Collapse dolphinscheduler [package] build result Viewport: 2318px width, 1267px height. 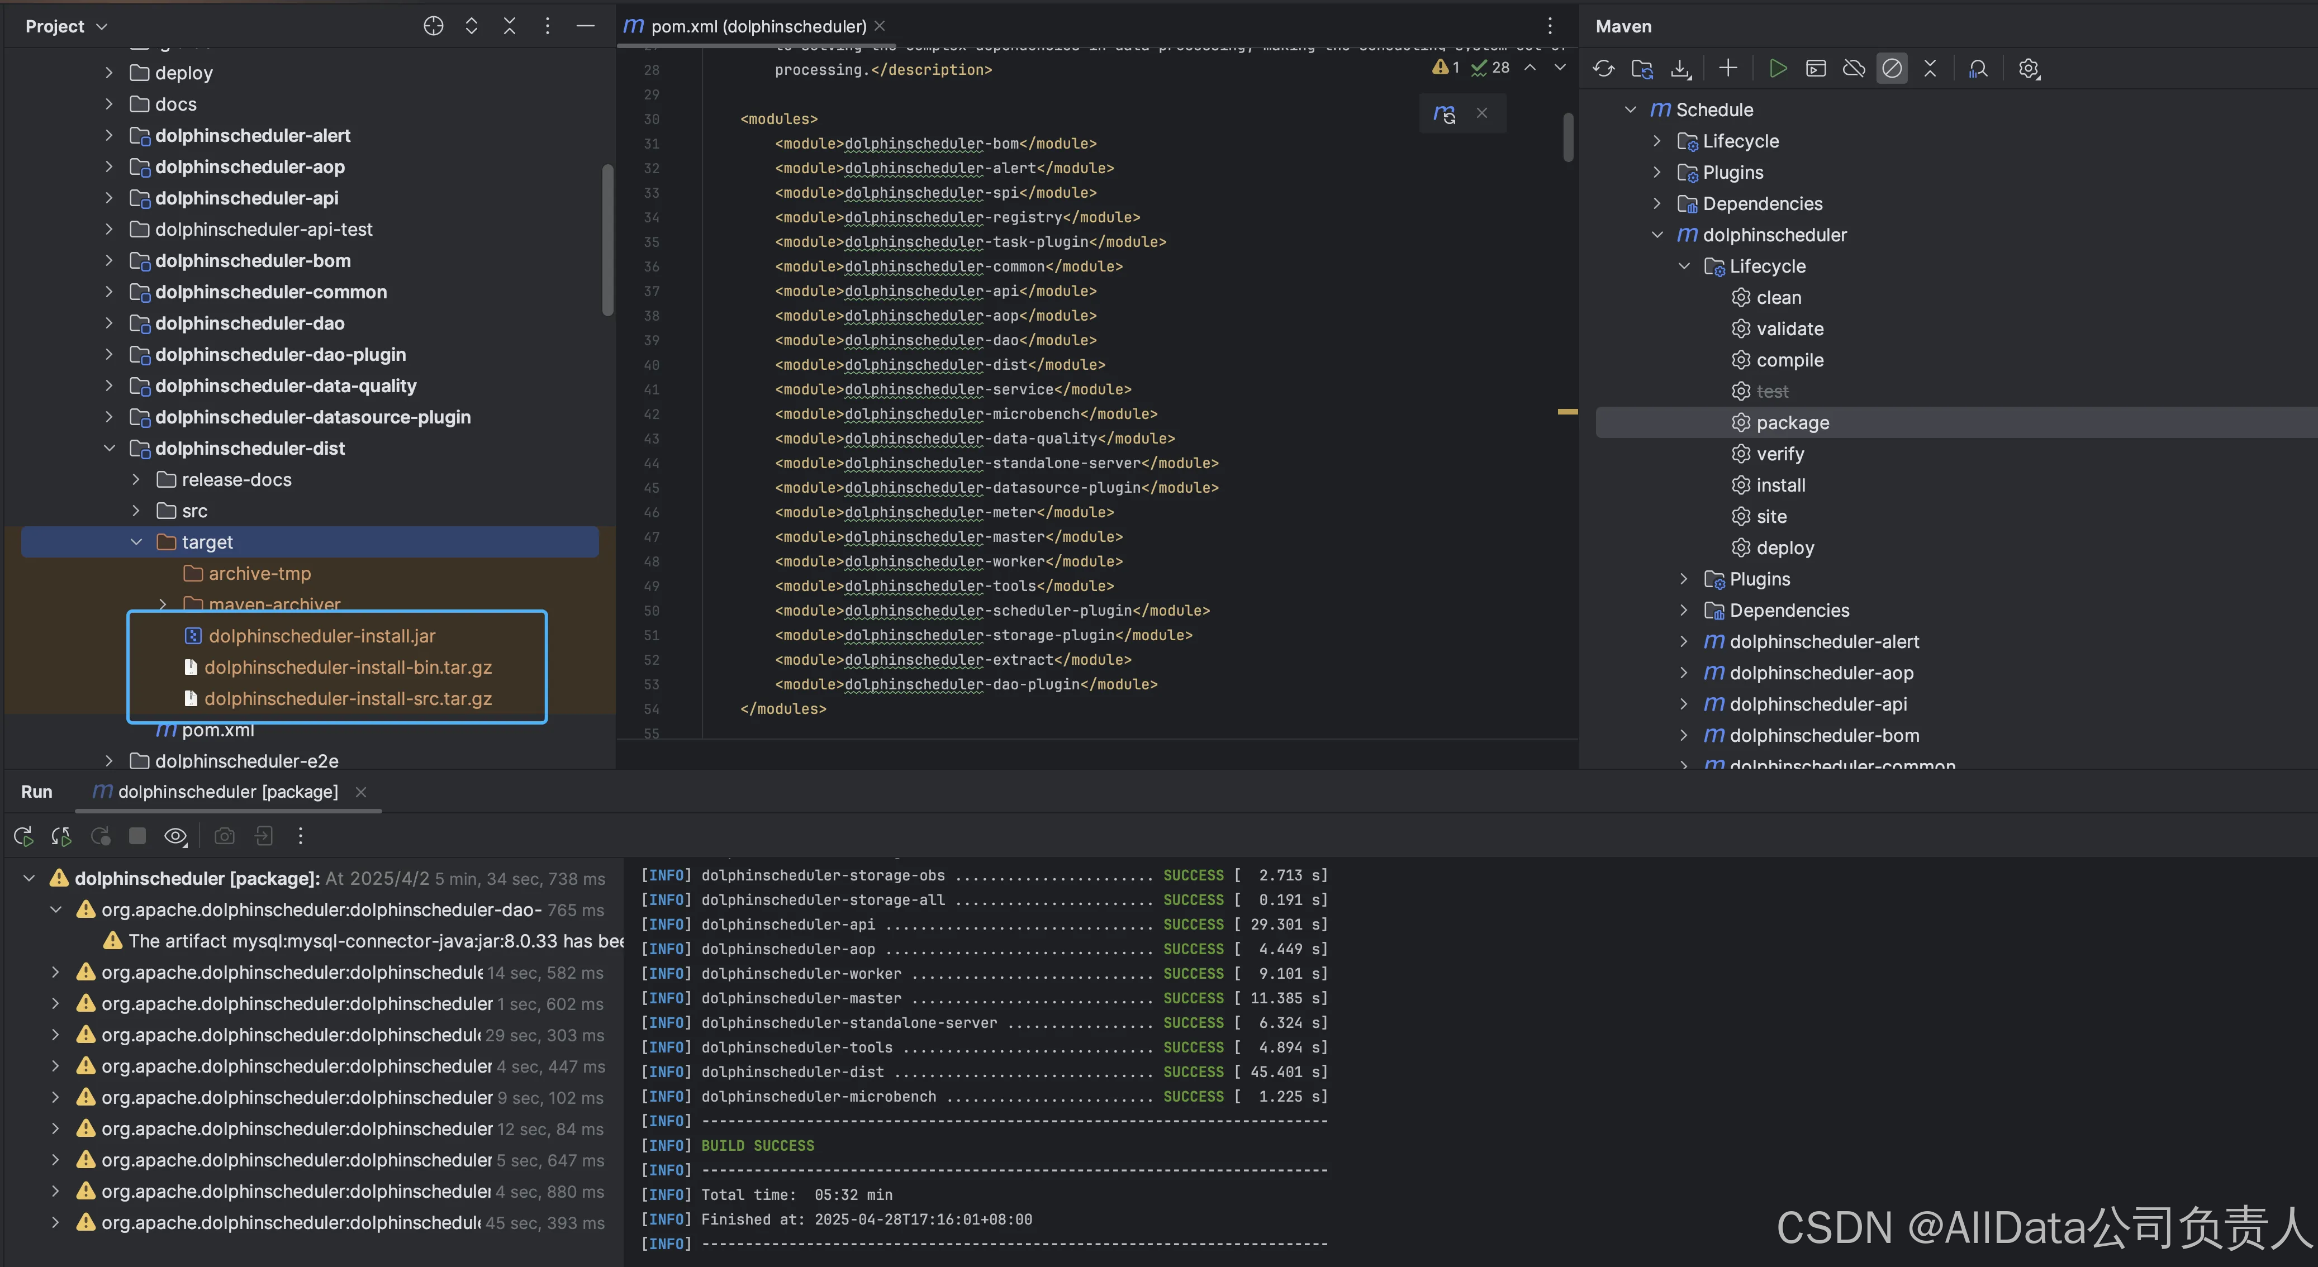29,878
